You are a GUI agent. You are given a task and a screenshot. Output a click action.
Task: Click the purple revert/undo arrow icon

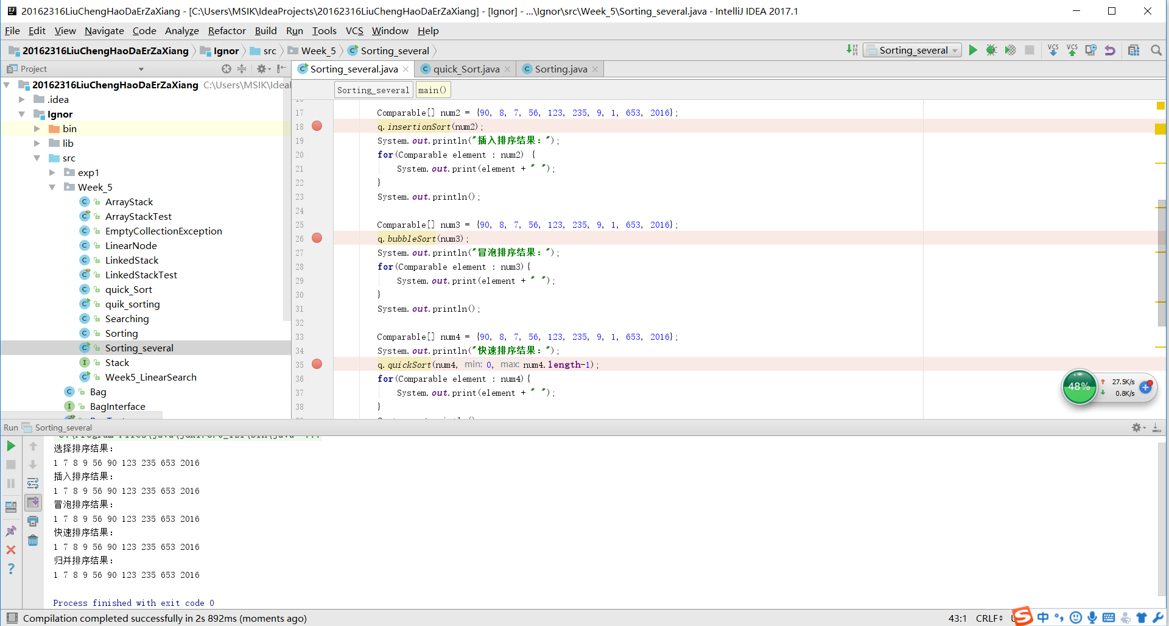(1110, 50)
